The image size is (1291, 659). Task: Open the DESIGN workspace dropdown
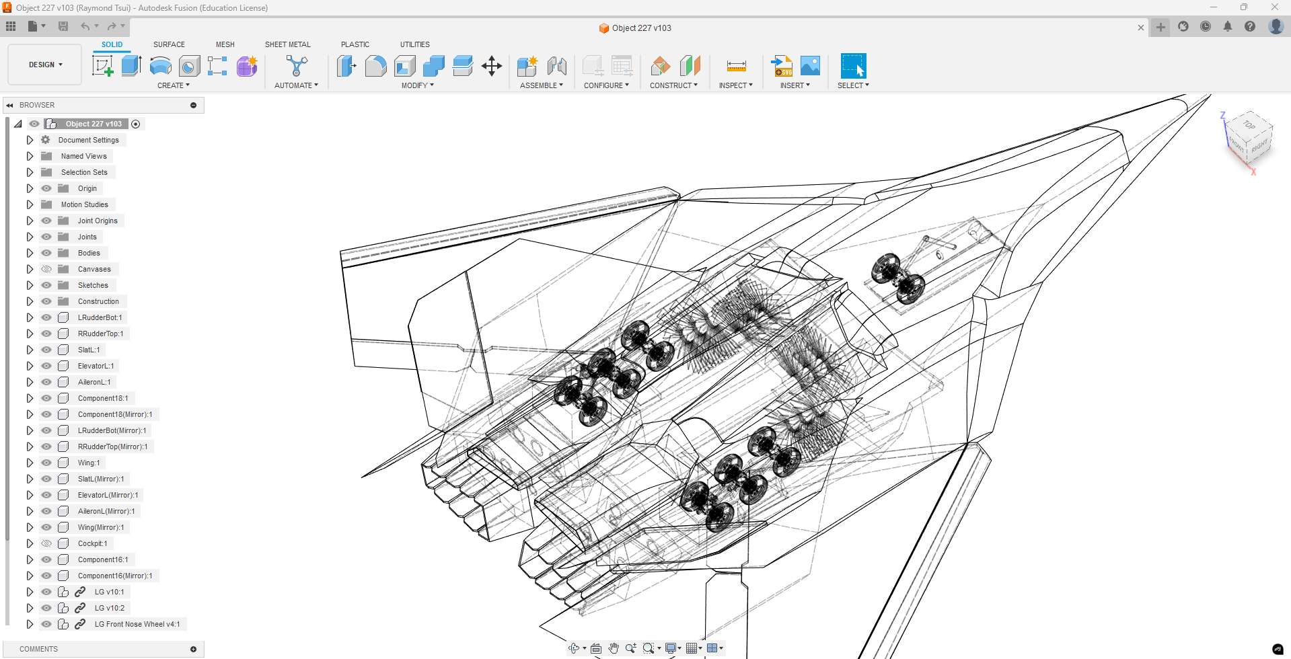(45, 65)
